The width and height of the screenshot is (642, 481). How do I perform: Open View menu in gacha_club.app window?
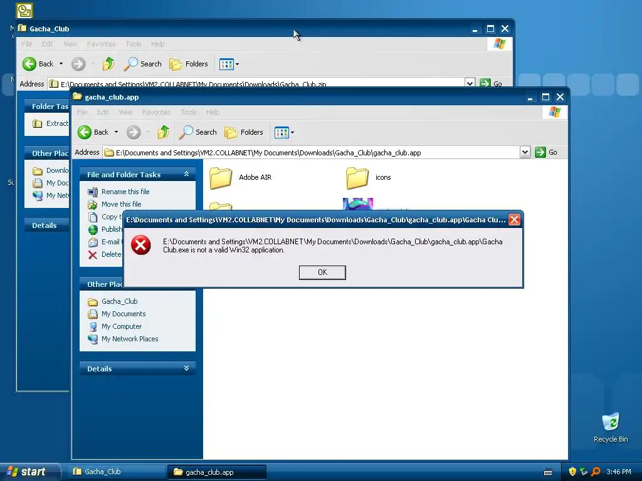(x=125, y=112)
